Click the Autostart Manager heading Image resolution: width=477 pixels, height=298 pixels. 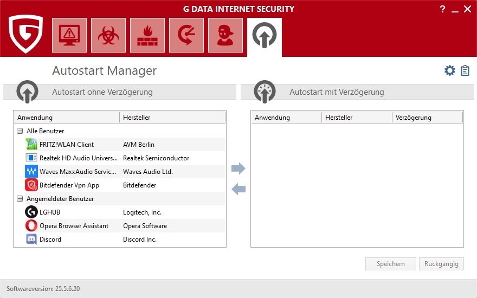click(x=104, y=70)
